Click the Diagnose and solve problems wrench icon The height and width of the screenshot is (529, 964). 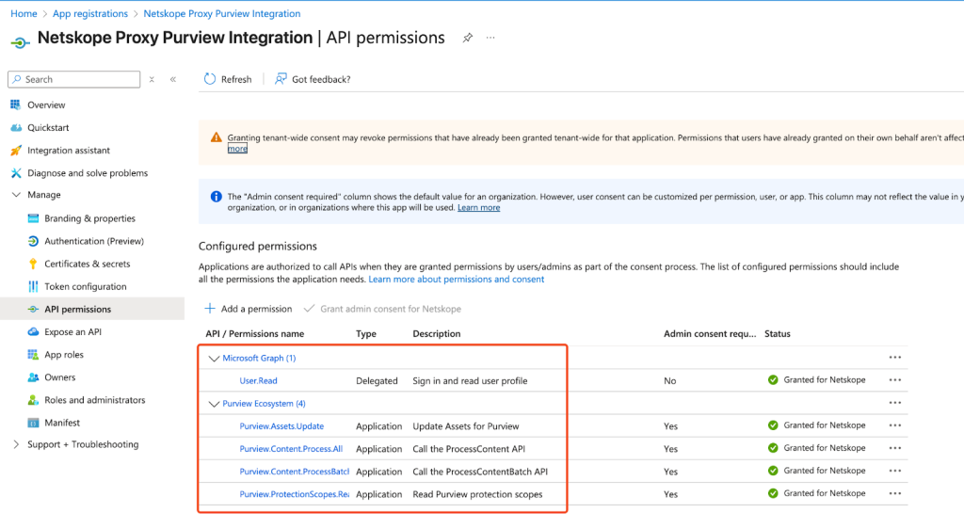16,173
